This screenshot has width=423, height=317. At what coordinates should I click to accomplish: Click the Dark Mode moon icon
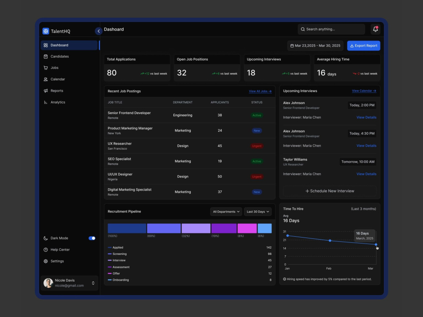tap(46, 238)
